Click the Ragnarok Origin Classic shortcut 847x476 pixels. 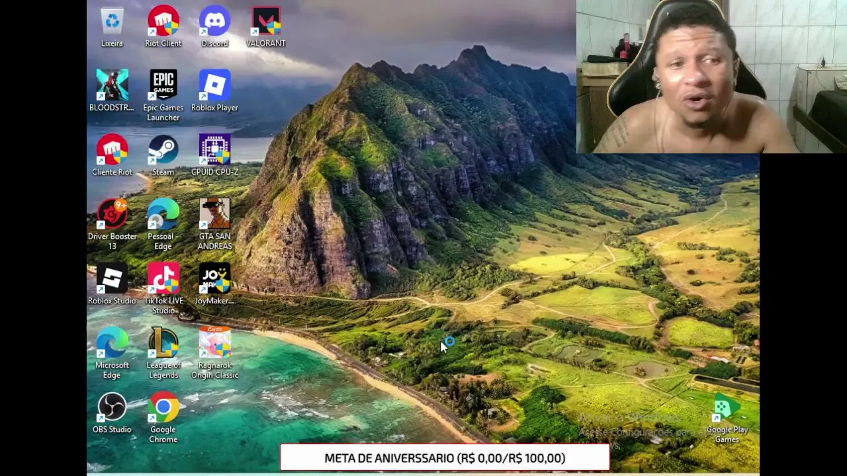coord(214,353)
